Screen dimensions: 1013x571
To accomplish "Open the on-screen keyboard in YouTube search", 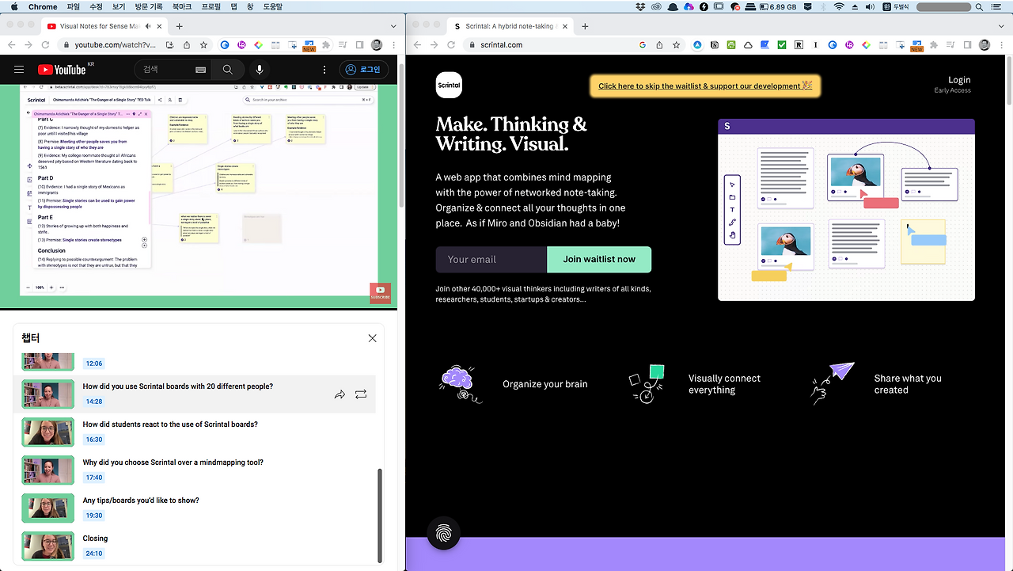I will (x=201, y=70).
